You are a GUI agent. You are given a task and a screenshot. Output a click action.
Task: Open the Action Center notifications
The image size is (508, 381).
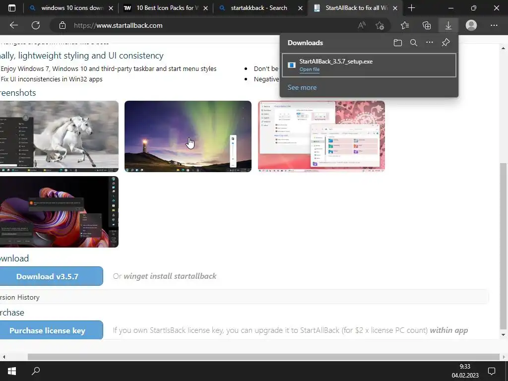(492, 371)
